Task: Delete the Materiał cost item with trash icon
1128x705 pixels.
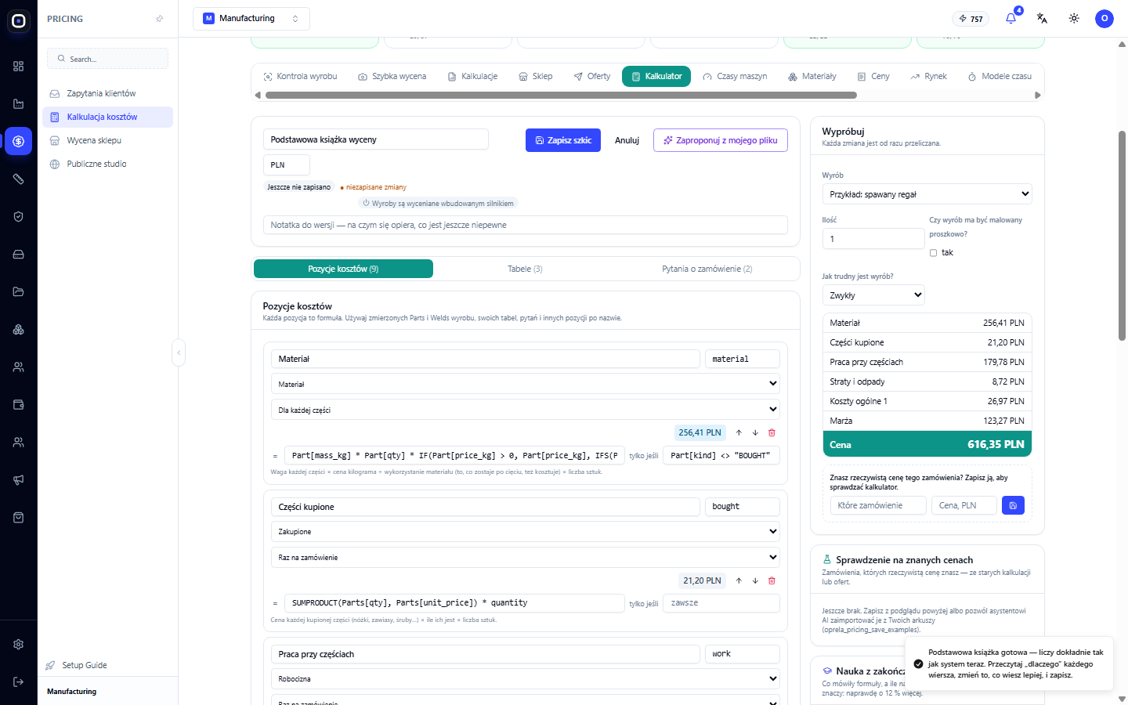Action: click(772, 432)
